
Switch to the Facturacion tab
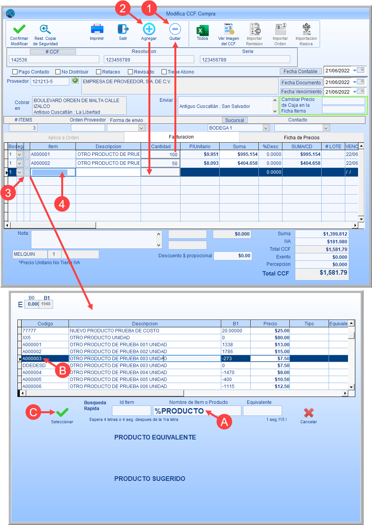pos(181,137)
